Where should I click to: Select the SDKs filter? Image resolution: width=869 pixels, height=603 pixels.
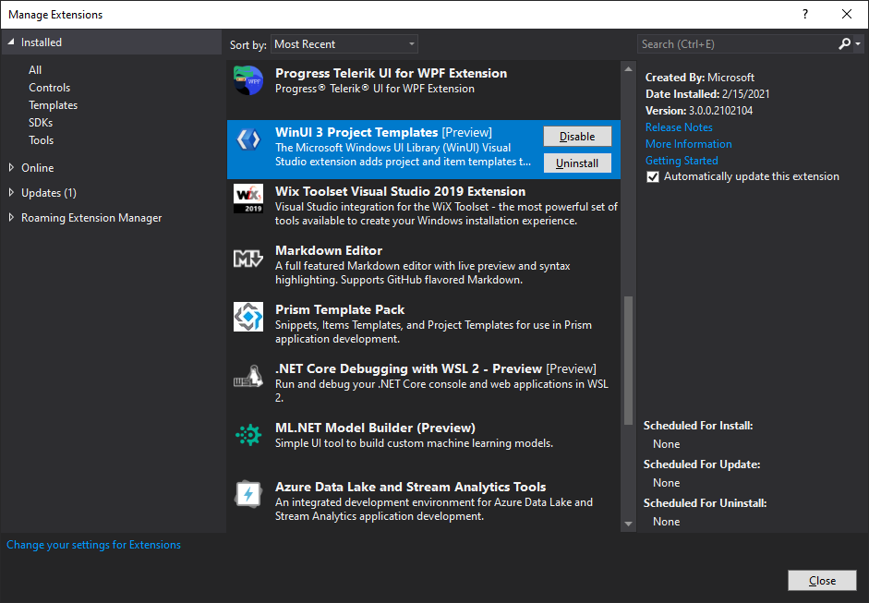click(x=41, y=123)
